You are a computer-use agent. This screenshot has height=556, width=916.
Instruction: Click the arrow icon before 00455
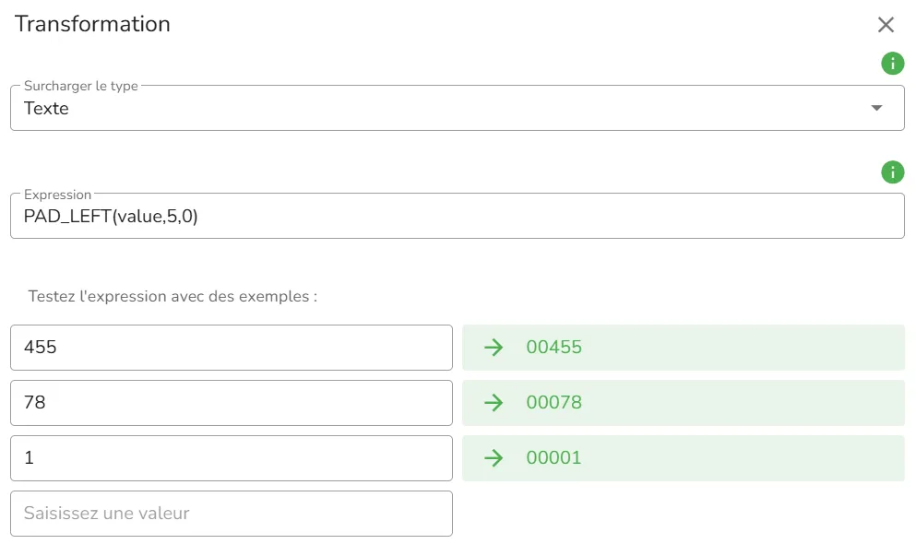pyautogui.click(x=494, y=348)
